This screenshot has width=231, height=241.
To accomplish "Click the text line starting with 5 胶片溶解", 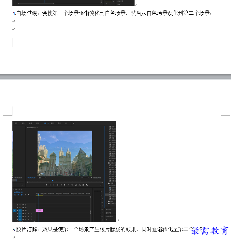I will click(x=108, y=230).
